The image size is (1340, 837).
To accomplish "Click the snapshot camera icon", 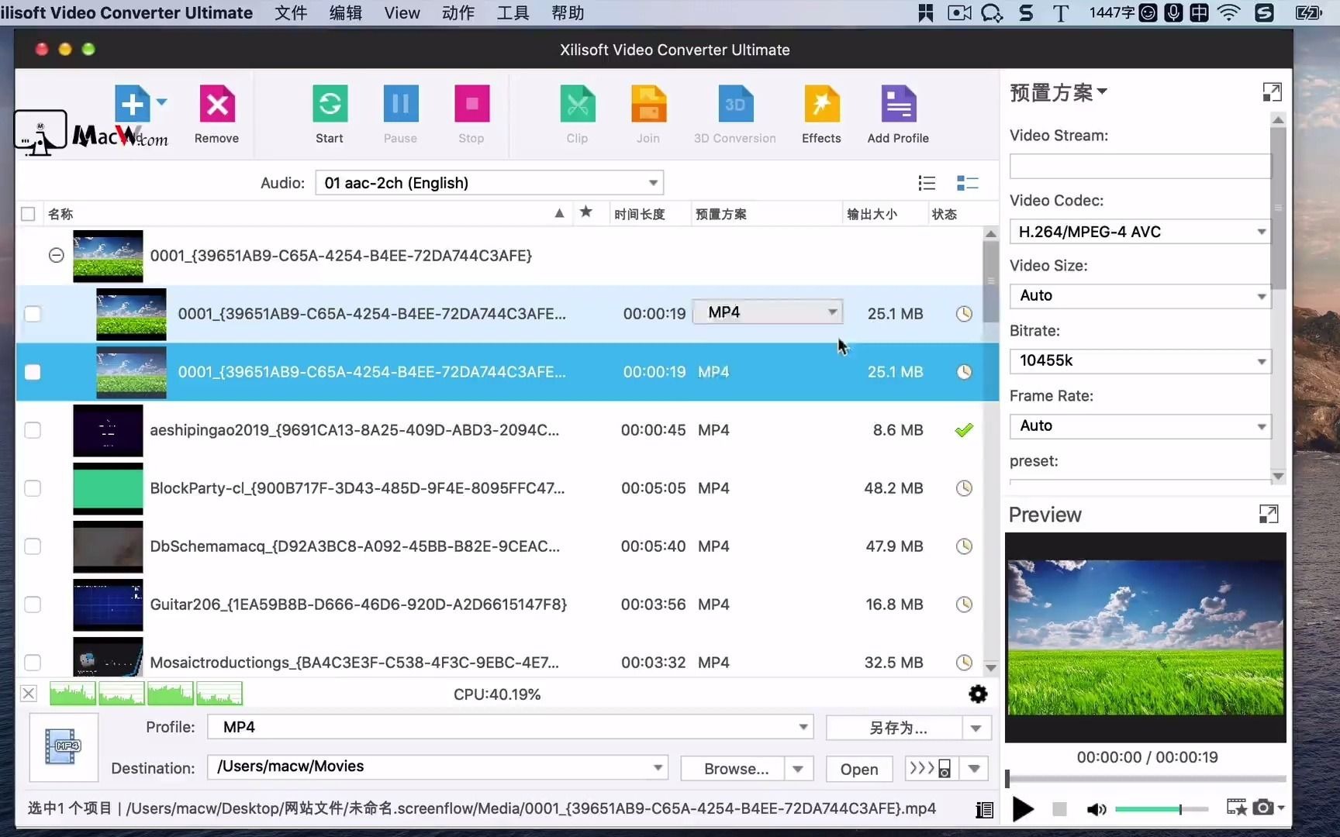I will tap(1263, 808).
